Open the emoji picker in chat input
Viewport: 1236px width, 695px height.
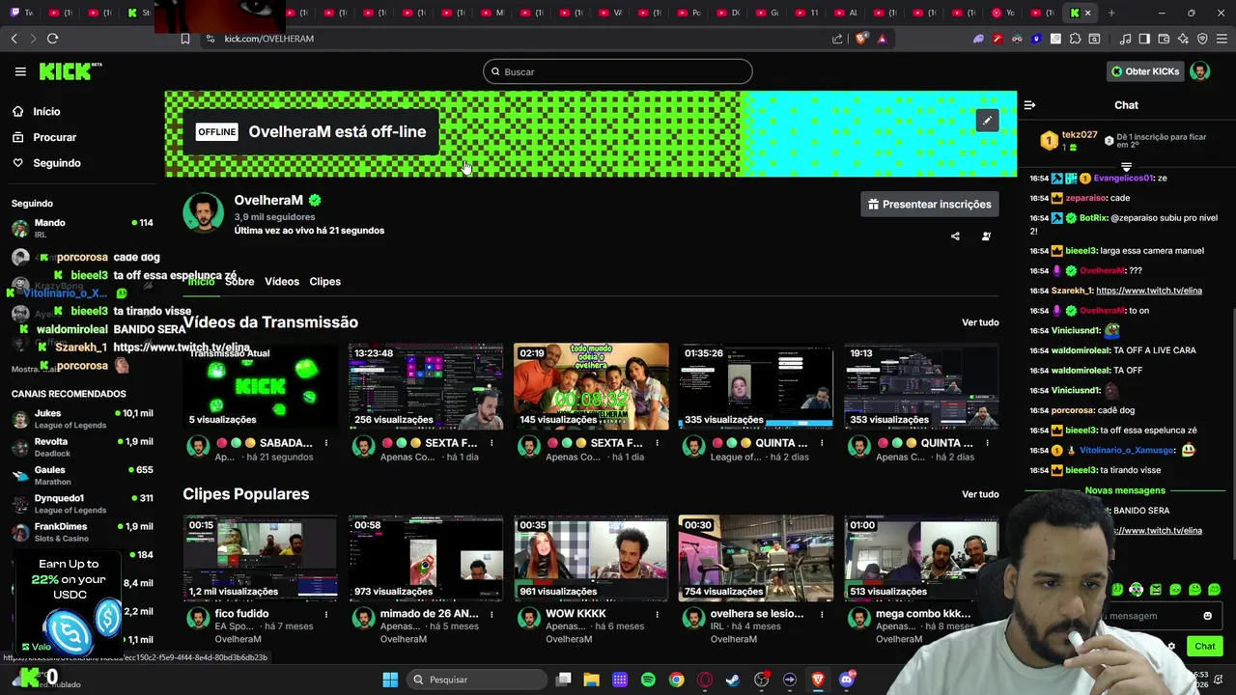1207,616
